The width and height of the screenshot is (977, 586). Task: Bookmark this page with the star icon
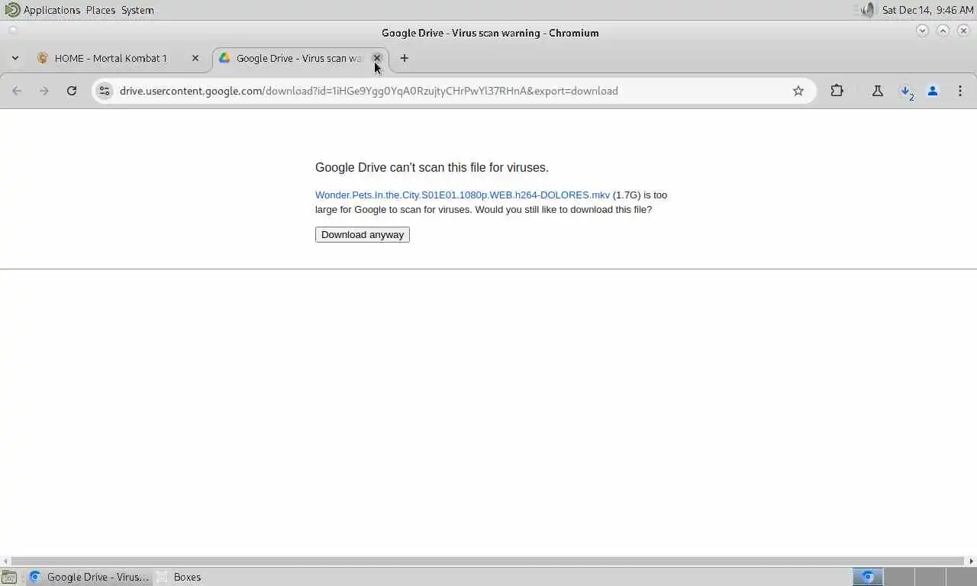point(798,91)
